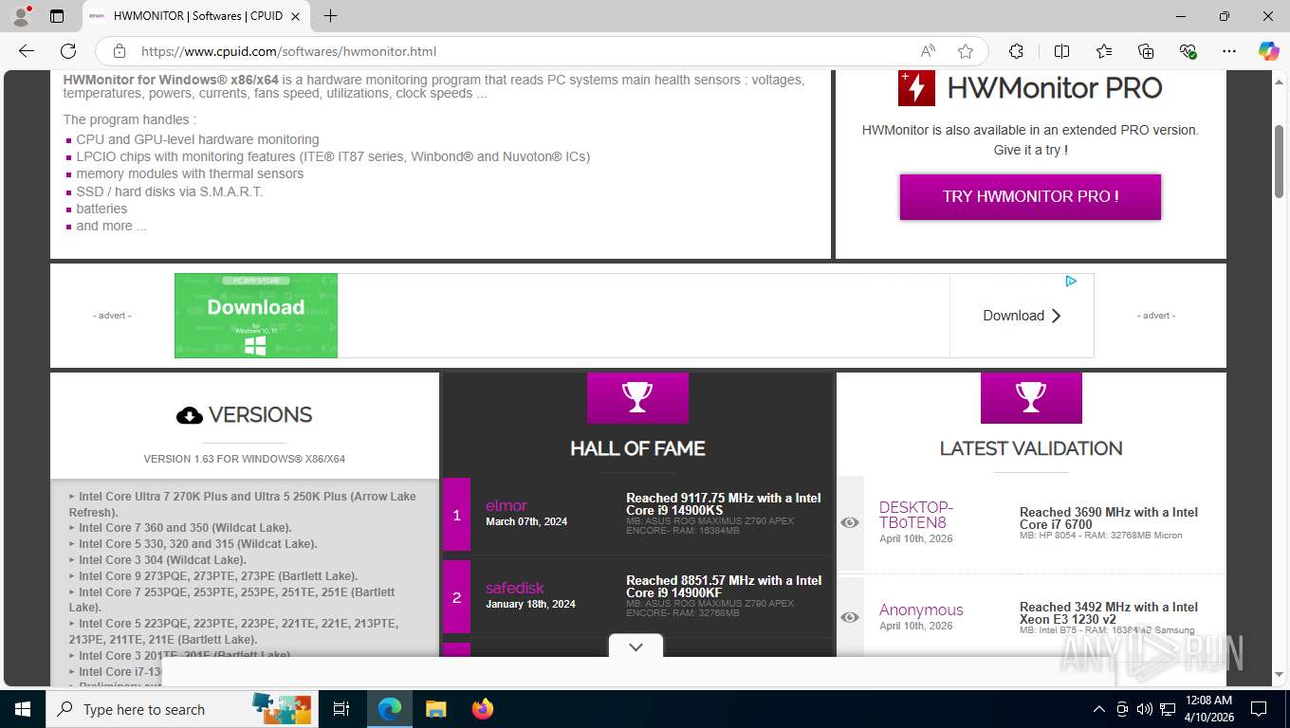Open browser Extensions puzzle icon
1290x728 pixels.
[x=1016, y=51]
